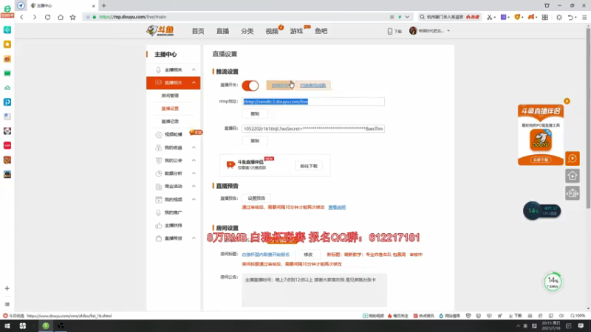Click the 我的公会 shield icon
The image size is (591, 332).
(x=159, y=160)
